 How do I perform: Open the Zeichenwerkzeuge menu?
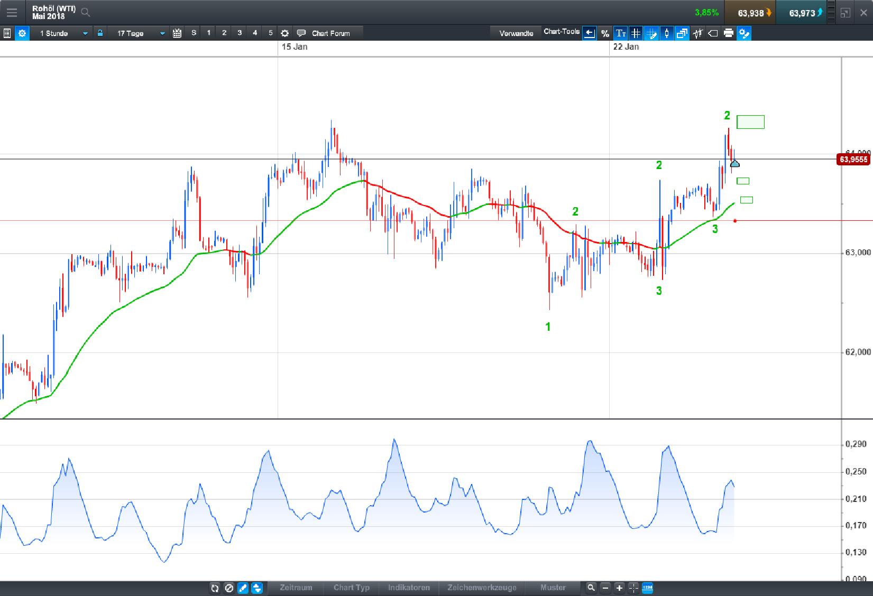tap(482, 588)
